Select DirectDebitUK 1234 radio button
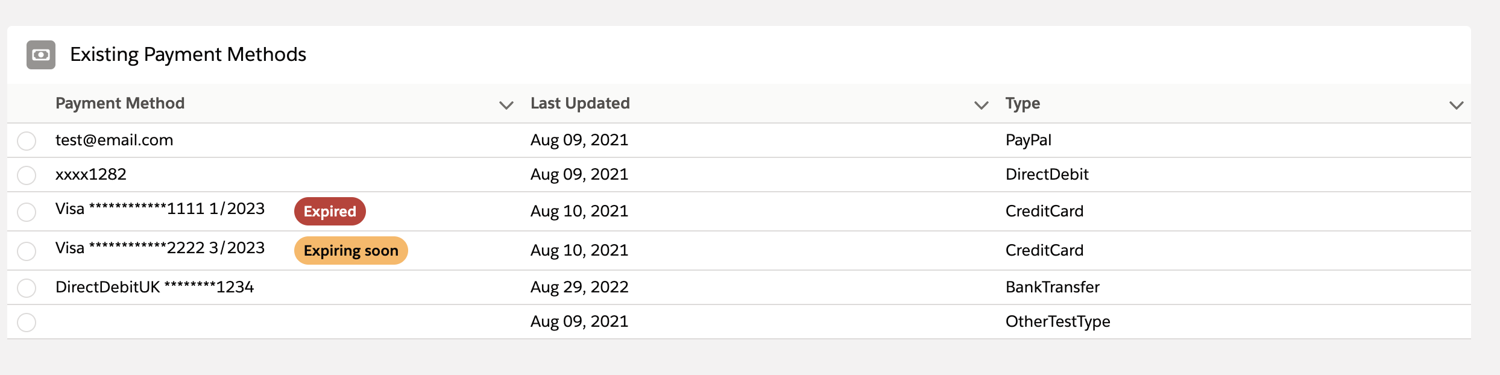Image resolution: width=1500 pixels, height=375 pixels. [27, 288]
